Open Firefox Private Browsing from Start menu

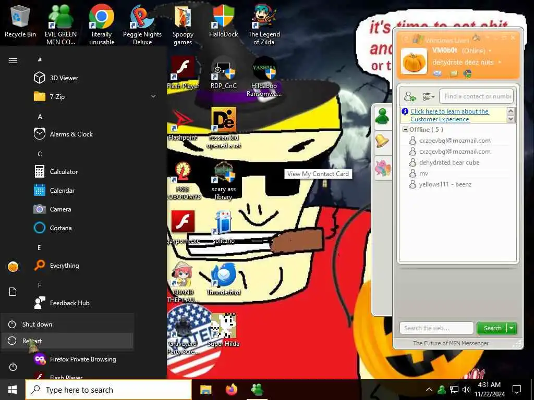coord(83,359)
